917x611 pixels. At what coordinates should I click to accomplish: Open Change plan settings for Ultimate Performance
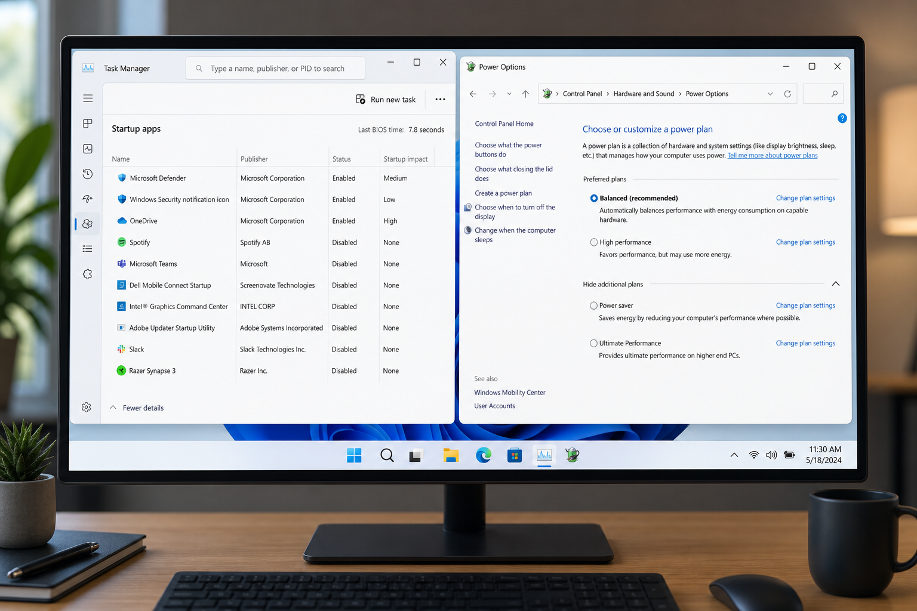[805, 343]
